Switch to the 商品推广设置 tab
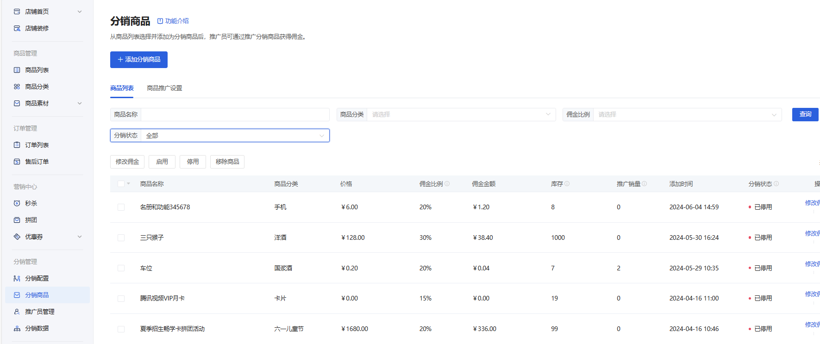Screen dimensions: 820x344 164,88
